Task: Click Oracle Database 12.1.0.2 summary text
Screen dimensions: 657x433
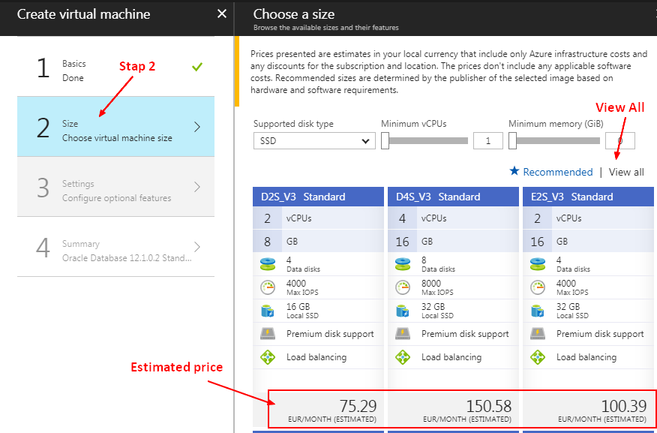Action: point(127,258)
